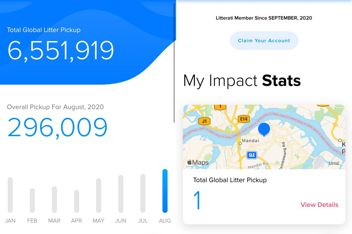Image resolution: width=352 pixels, height=234 pixels.
Task: Select the JUN bar in monthly chart
Action: pyautogui.click(x=121, y=194)
